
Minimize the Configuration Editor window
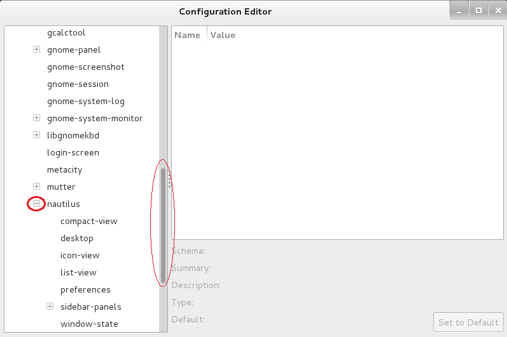[x=459, y=11]
